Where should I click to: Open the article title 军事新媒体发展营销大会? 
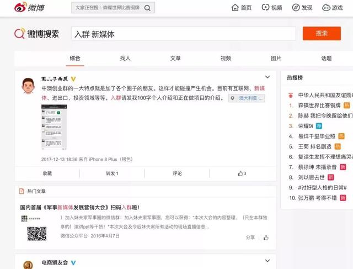(79, 208)
